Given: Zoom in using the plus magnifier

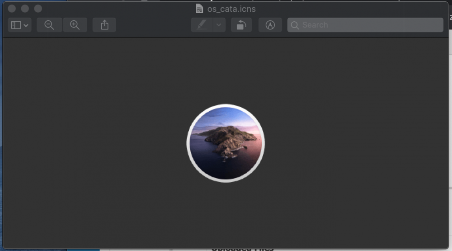Looking at the screenshot, I should tap(75, 25).
